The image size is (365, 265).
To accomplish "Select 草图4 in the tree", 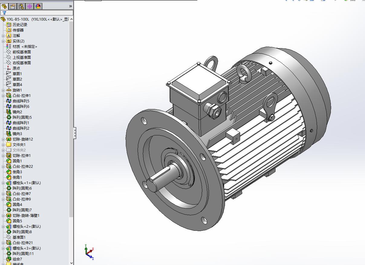I will point(17,84).
